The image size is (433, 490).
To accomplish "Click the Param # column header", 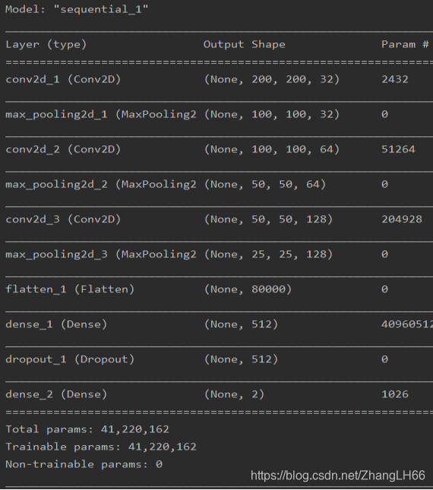I will pos(405,44).
